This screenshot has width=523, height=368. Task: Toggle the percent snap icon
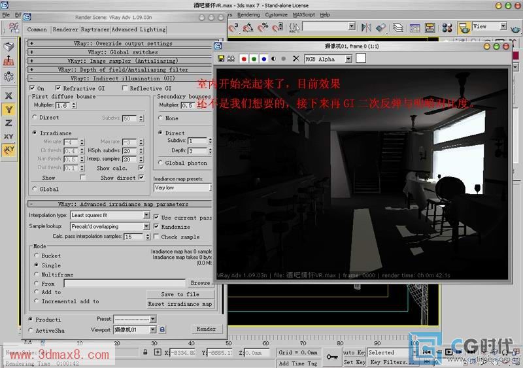(x=263, y=27)
